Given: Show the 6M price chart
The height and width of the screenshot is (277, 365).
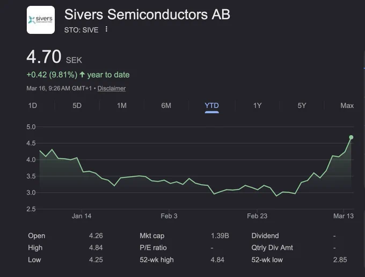Looking at the screenshot, I should click(166, 106).
